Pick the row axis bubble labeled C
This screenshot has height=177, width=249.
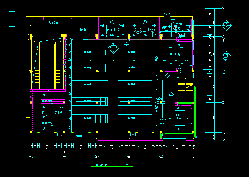click(x=223, y=102)
